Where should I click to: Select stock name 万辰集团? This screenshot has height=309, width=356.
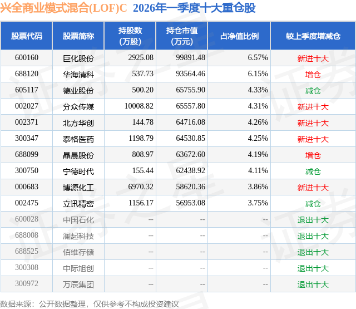78,285
